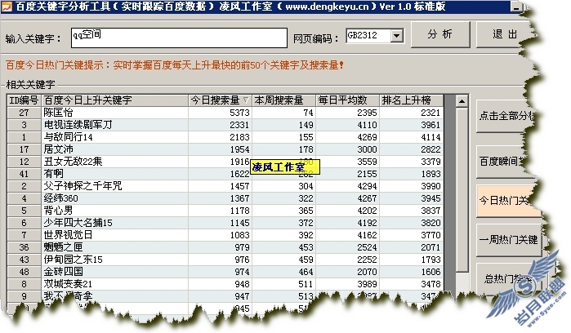Focus the keyword input field containing qq空间
The height and width of the screenshot is (333, 571).
179,38
